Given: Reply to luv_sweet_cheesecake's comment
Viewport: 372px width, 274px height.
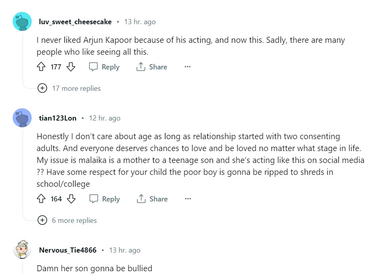Looking at the screenshot, I should 104,67.
